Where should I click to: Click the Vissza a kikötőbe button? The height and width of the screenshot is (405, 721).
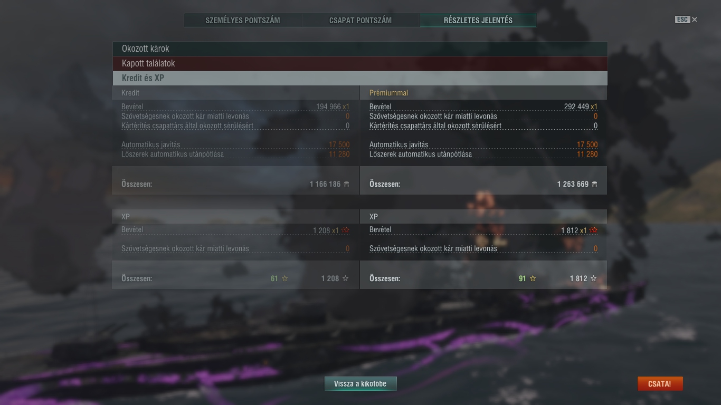[x=360, y=384]
